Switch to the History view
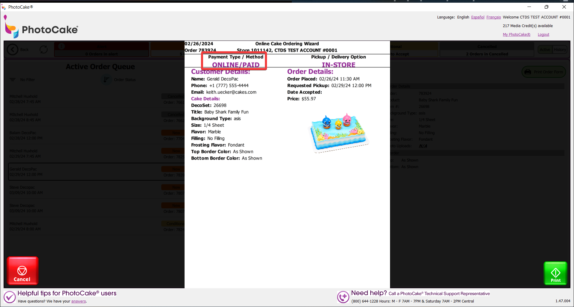The width and height of the screenshot is (574, 307). [x=560, y=50]
